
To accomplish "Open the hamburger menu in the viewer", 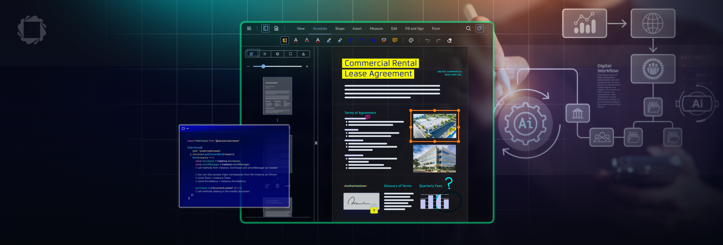I will [249, 28].
